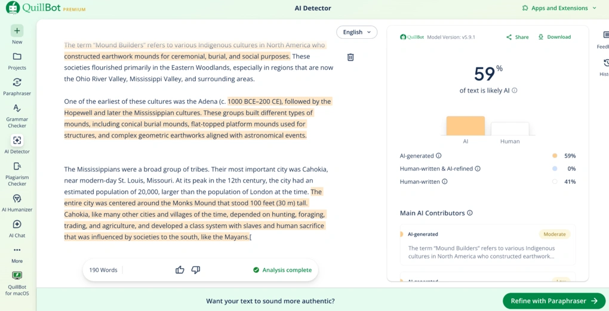Download the detection report

(555, 37)
